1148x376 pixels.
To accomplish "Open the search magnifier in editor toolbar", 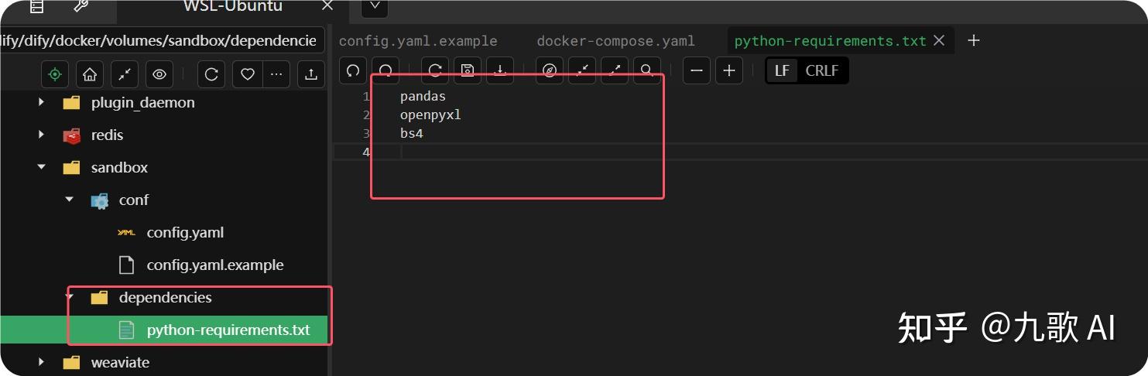I will pos(646,70).
